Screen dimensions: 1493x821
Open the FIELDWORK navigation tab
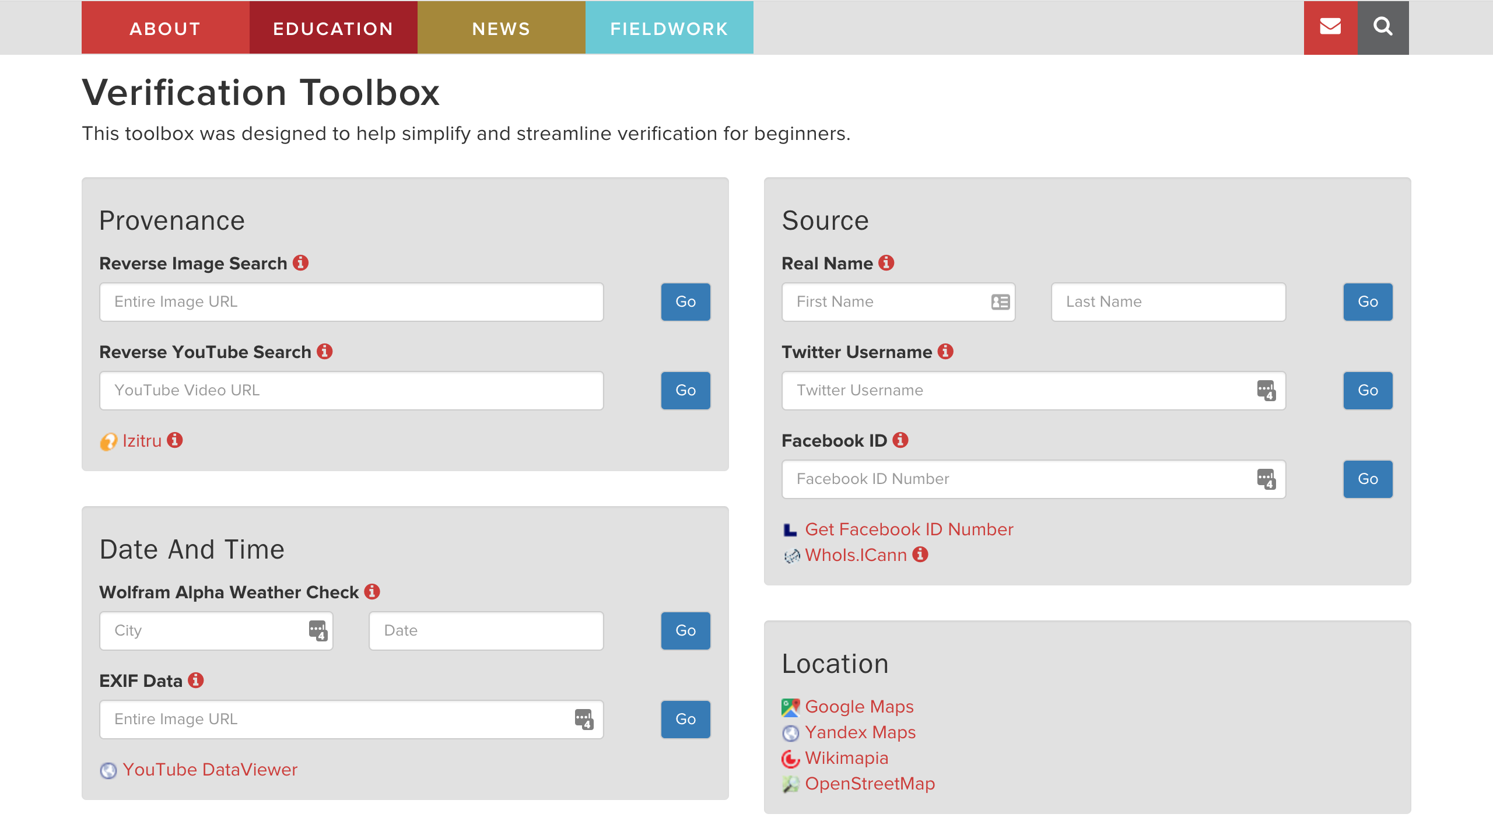pyautogui.click(x=669, y=28)
